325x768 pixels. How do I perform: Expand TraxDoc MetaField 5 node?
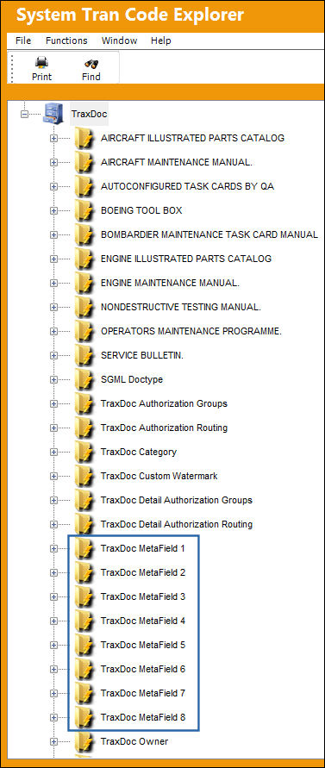point(53,645)
